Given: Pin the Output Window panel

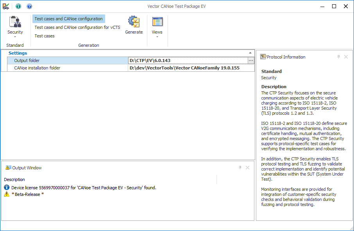Looking at the screenshot, I should pyautogui.click(x=240, y=168).
